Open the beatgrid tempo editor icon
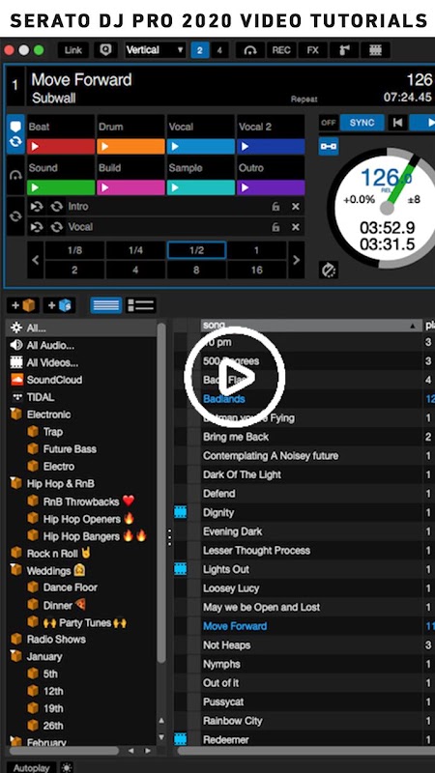 tap(329, 270)
